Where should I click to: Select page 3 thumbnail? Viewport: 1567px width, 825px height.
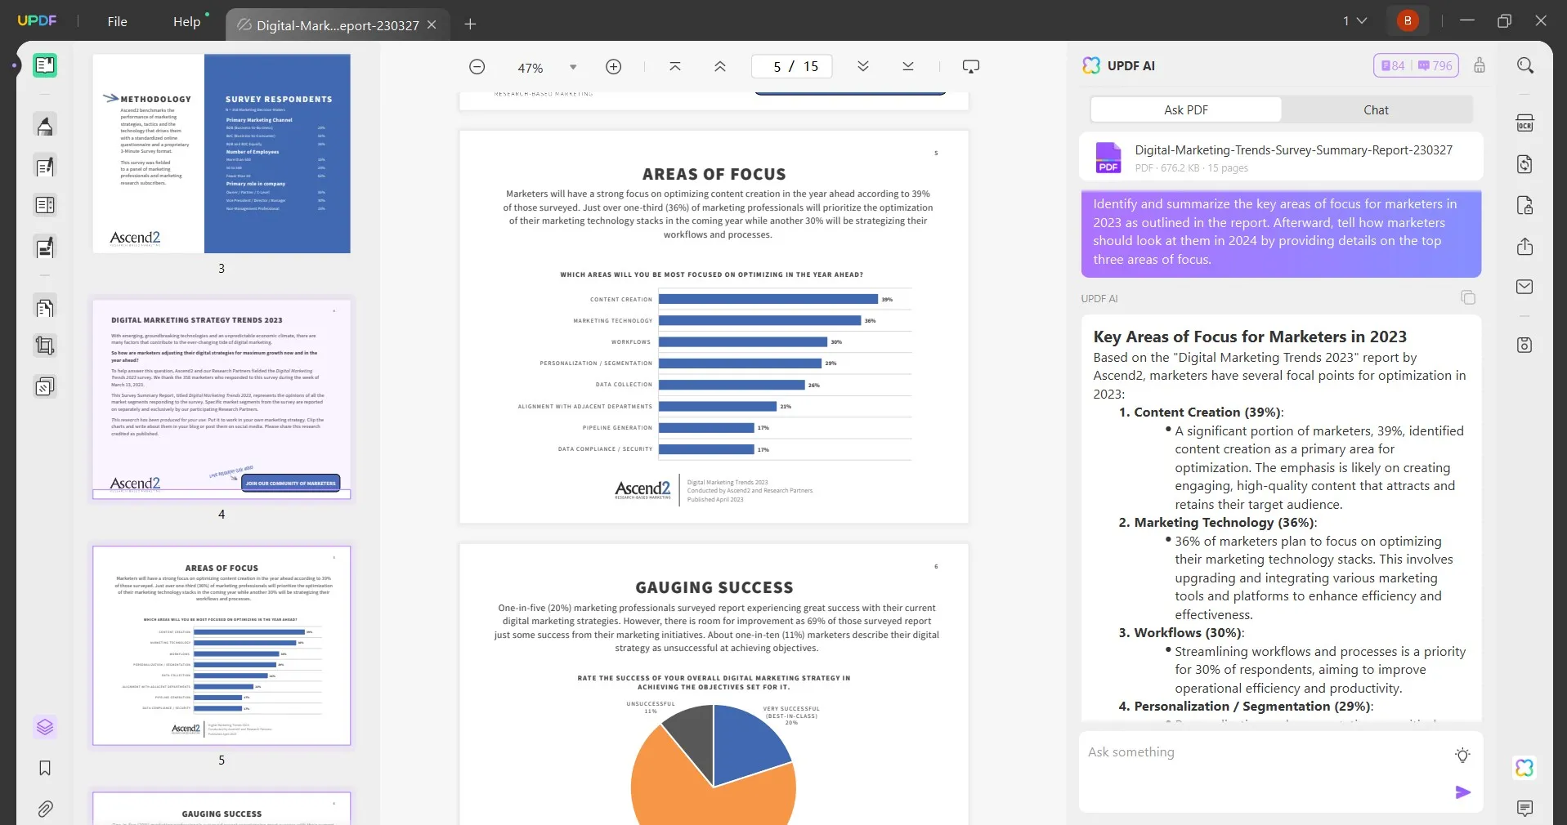[222, 154]
